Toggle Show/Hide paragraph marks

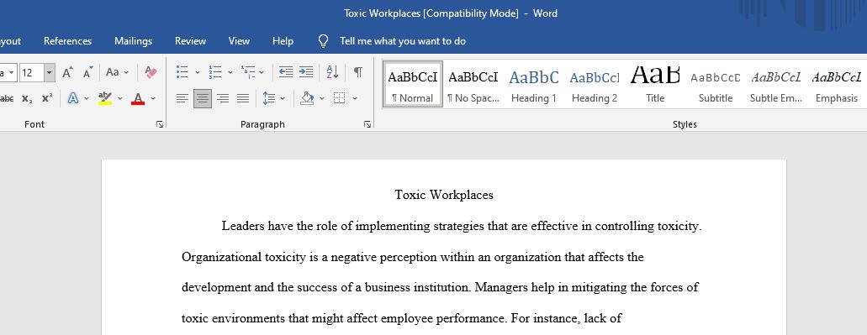pos(358,72)
